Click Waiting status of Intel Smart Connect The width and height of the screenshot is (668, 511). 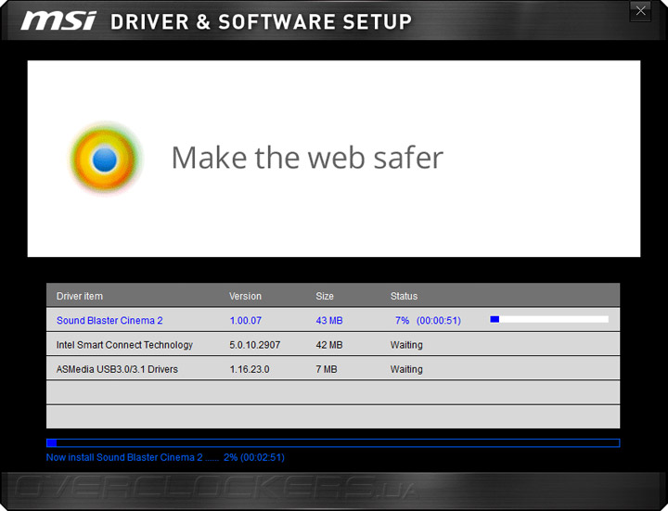(x=406, y=344)
